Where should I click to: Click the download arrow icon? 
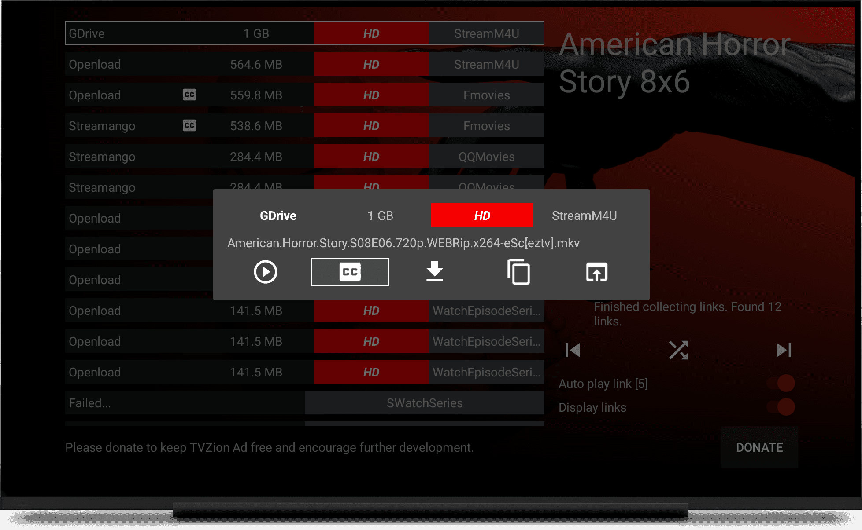[434, 271]
